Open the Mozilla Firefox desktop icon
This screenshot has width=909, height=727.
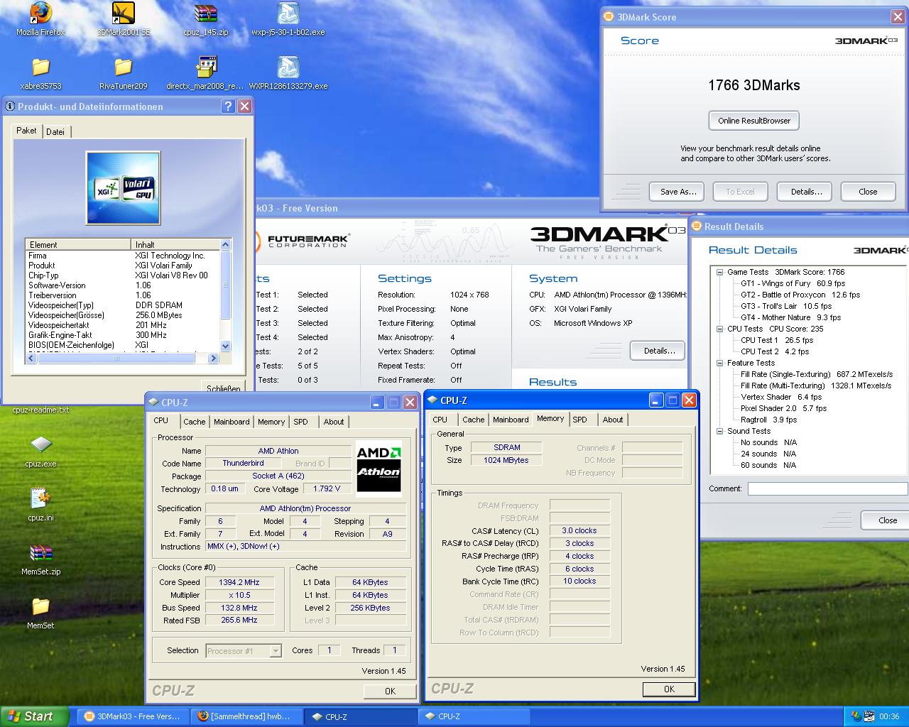[x=40, y=13]
